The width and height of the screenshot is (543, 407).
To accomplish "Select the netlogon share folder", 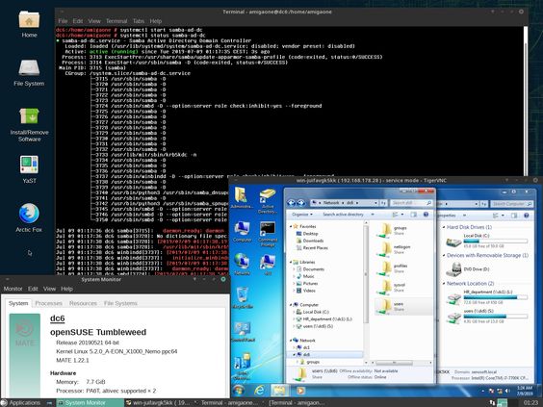I will 394,249.
